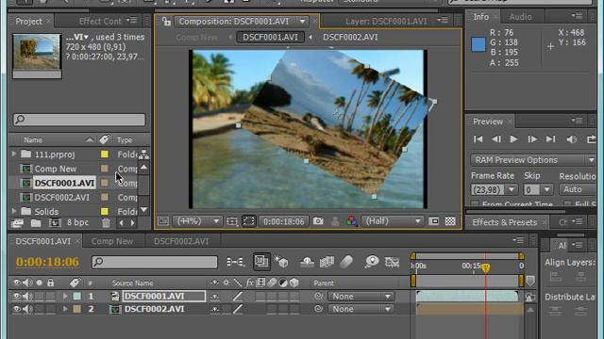
Task: Toggle the transparency grid icon
Action: click(x=450, y=221)
